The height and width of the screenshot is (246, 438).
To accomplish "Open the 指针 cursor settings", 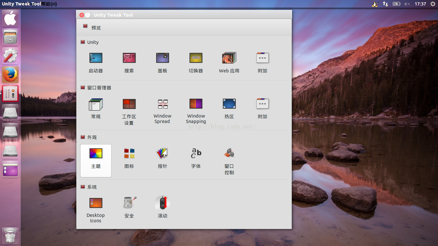I will 162,158.
